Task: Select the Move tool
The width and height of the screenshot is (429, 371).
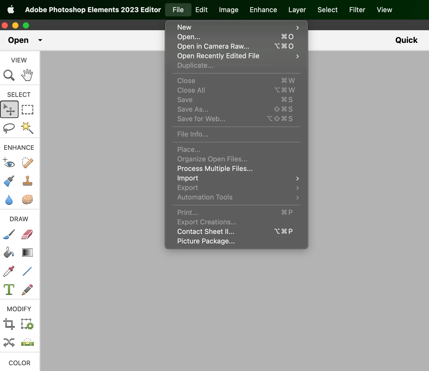Action: [9, 109]
